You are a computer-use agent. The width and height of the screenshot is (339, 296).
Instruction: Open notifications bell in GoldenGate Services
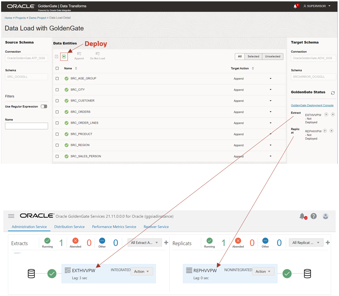[x=303, y=216]
